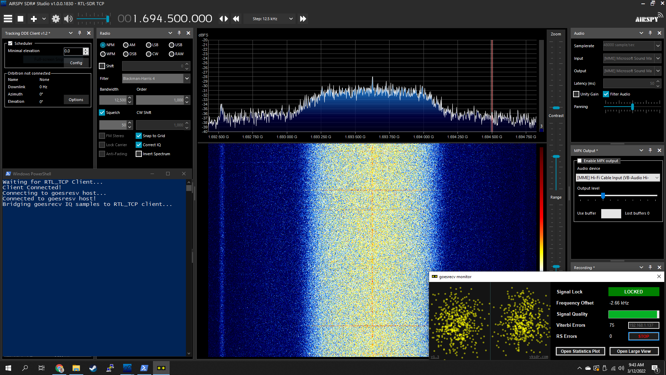Viewport: 666px width, 375px height.
Task: Expand the Blackman-Harris 4 filter dropdown
Action: pos(187,78)
